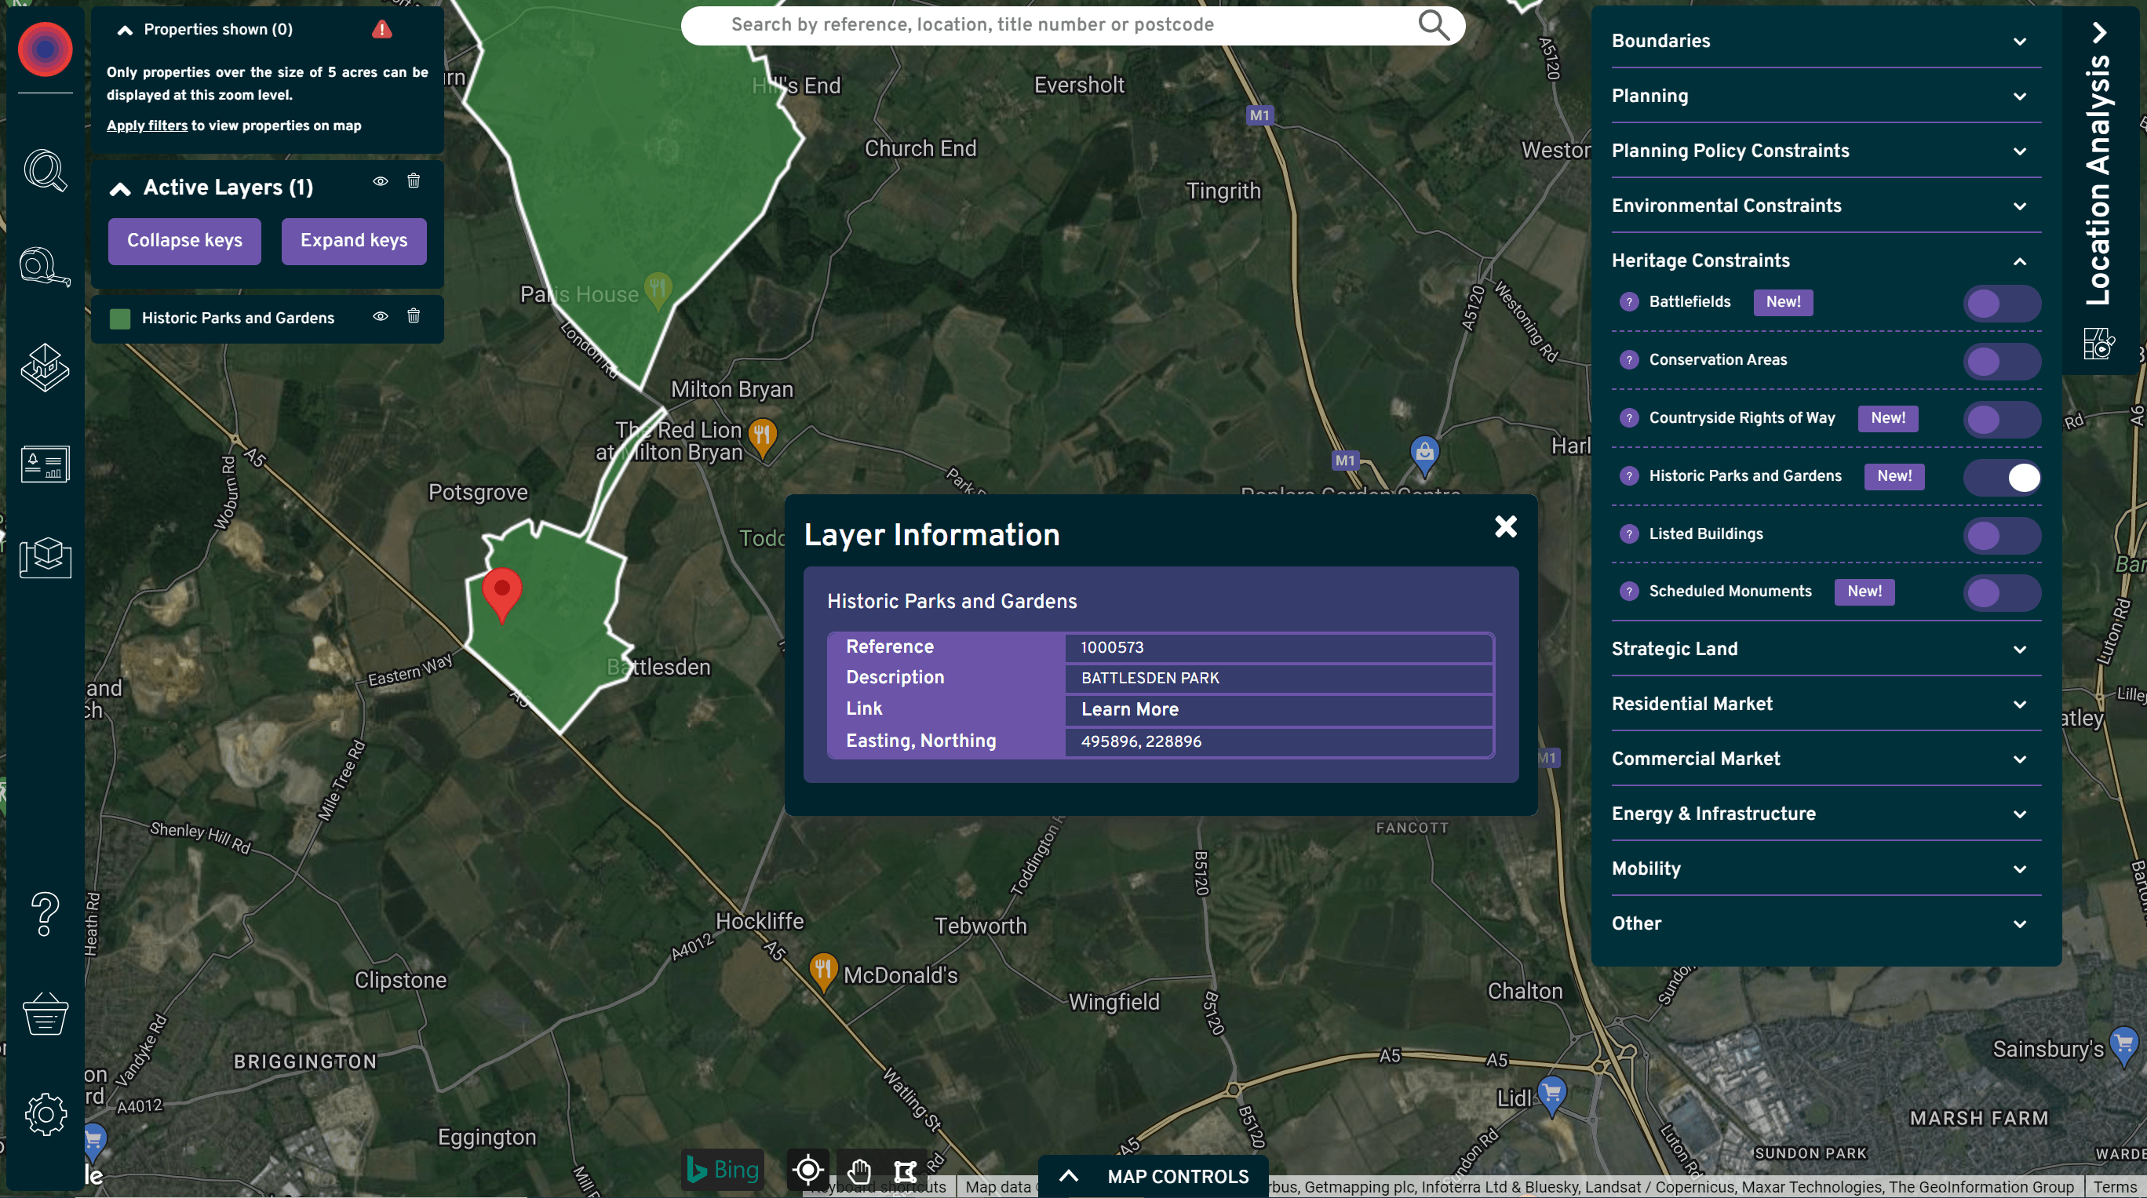
Task: Click the Conservation Areas help question icon
Action: 1628,360
